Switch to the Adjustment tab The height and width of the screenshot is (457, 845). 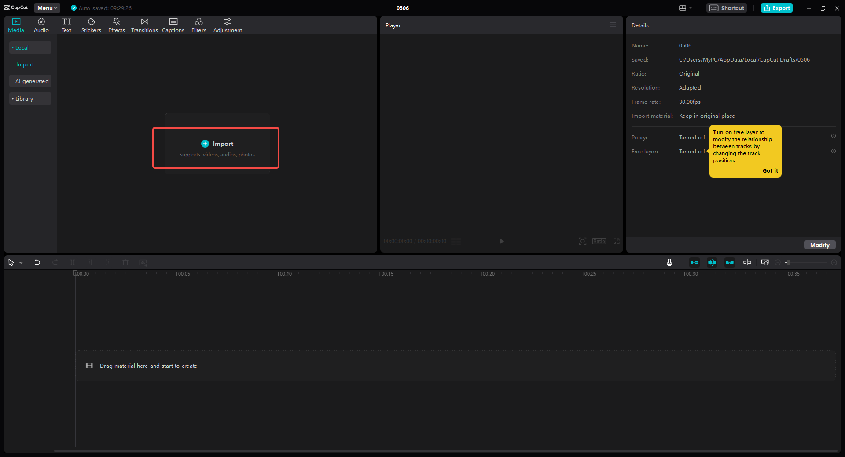click(228, 25)
